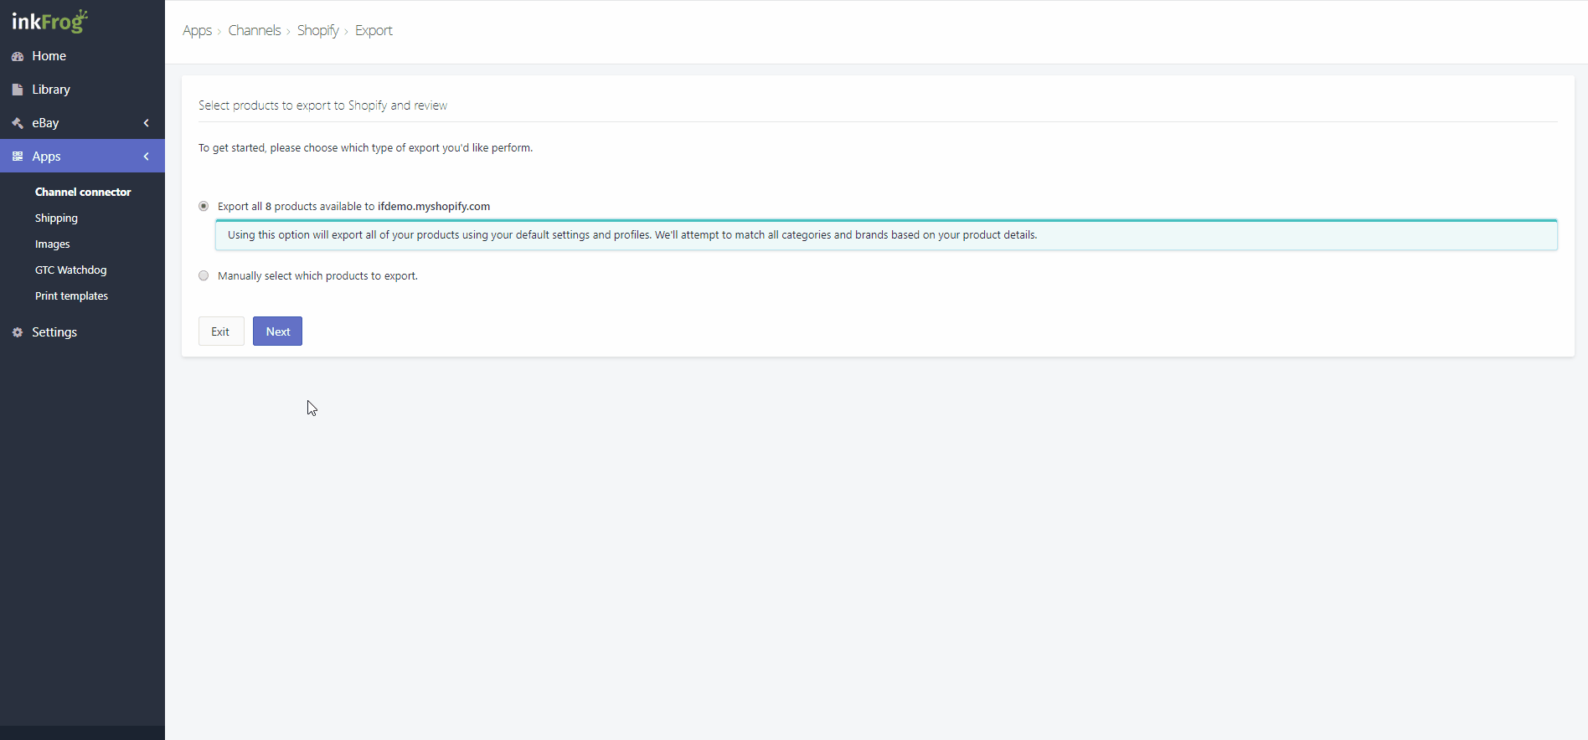The width and height of the screenshot is (1588, 740).
Task: Click the 'Select products to export to Shopify' heading
Action: (322, 105)
